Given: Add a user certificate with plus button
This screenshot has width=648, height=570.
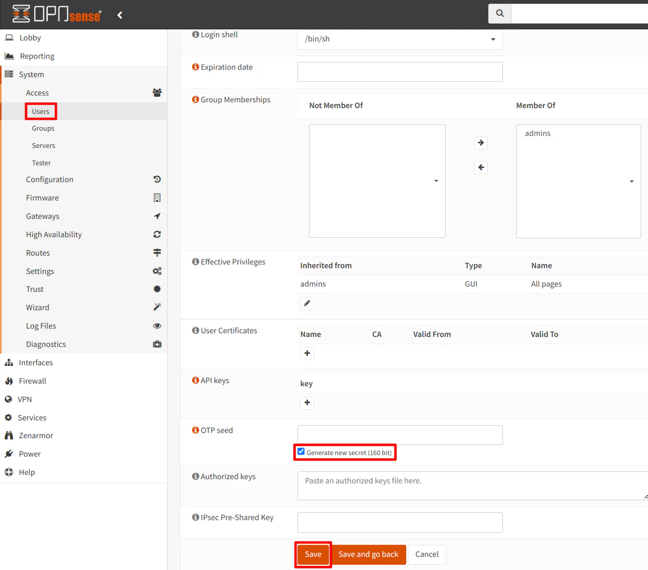Looking at the screenshot, I should pos(307,353).
